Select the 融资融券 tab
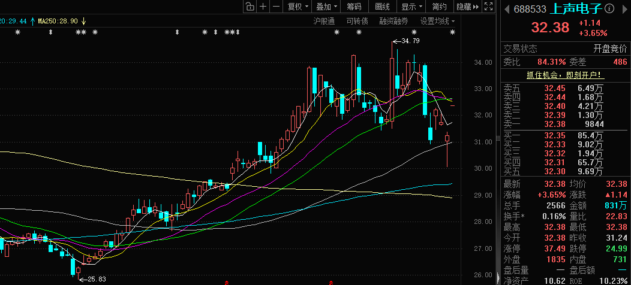 [393, 21]
